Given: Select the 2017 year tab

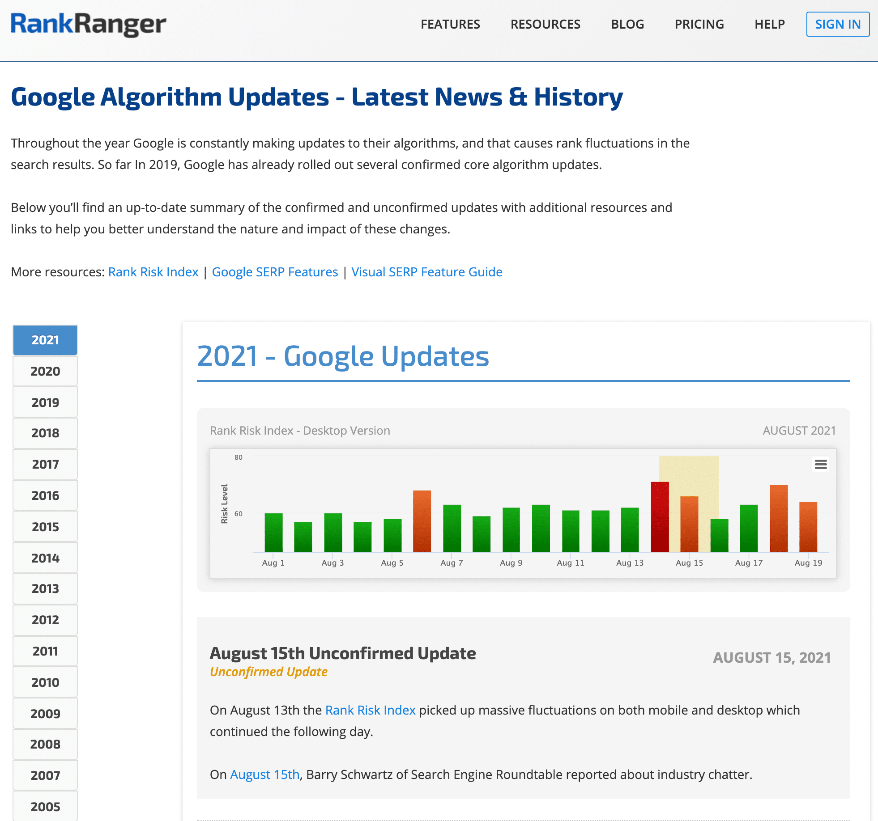Looking at the screenshot, I should (x=45, y=464).
